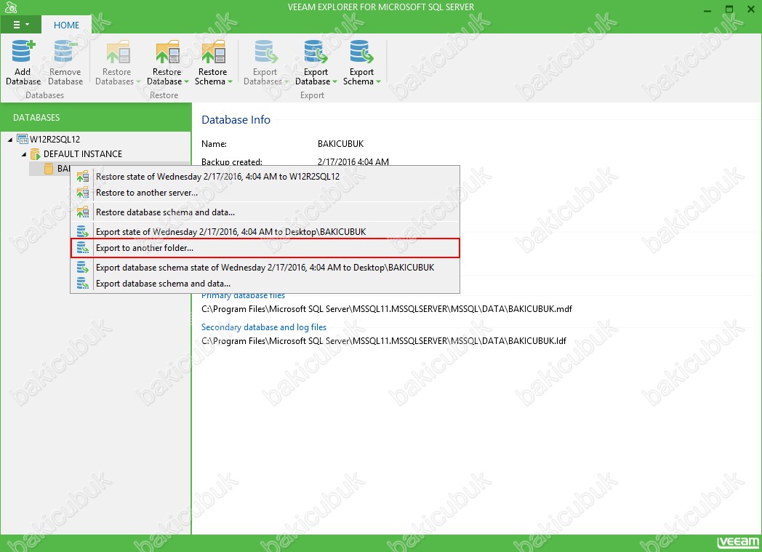Click the Restore Databases ribbon icon
The image size is (762, 552).
click(118, 52)
